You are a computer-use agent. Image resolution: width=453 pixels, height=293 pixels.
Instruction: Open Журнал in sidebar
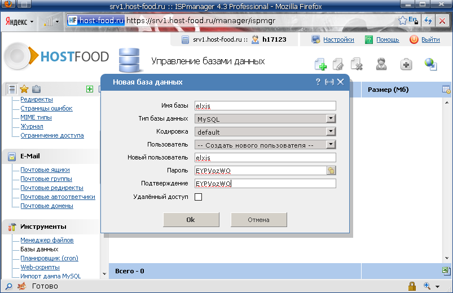[32, 126]
